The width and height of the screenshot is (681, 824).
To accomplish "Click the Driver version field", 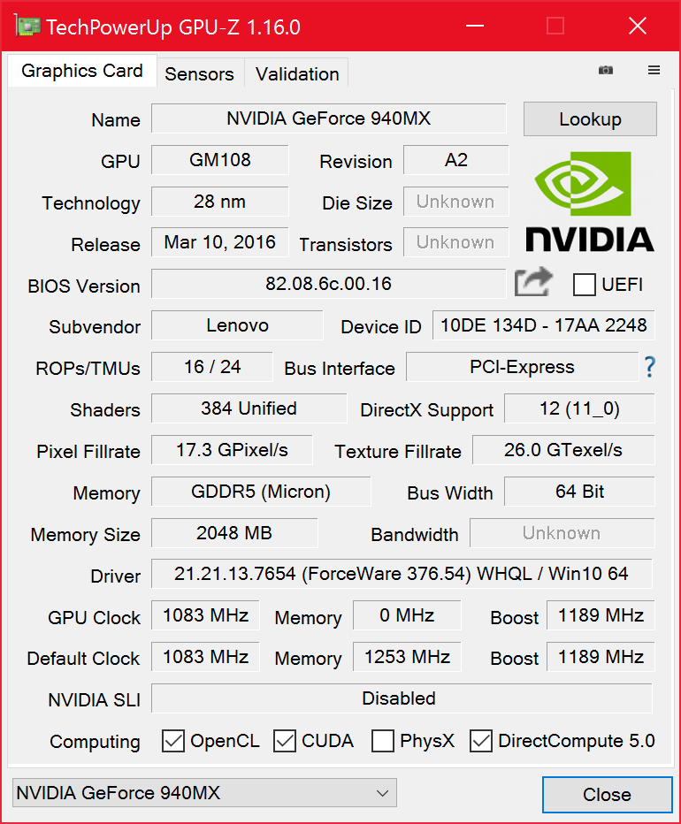I will (402, 574).
